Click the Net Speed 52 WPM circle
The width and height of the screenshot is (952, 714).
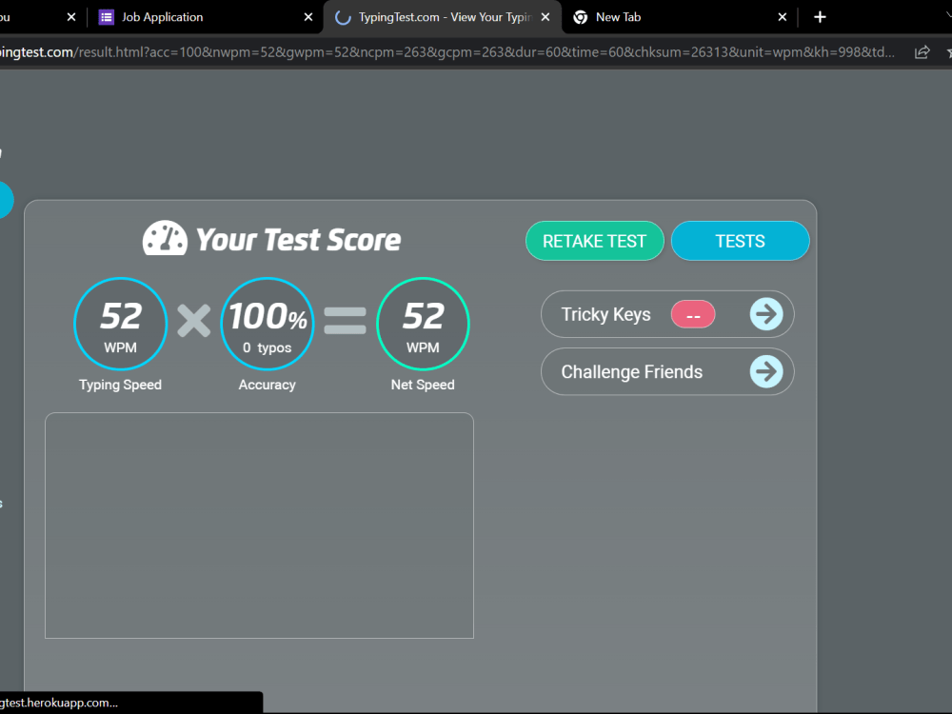pyautogui.click(x=423, y=324)
